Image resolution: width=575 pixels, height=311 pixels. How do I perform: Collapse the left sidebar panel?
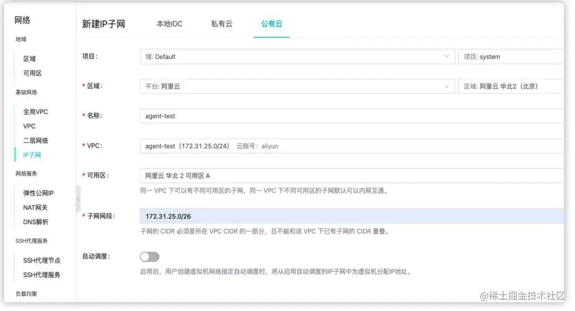78,198
